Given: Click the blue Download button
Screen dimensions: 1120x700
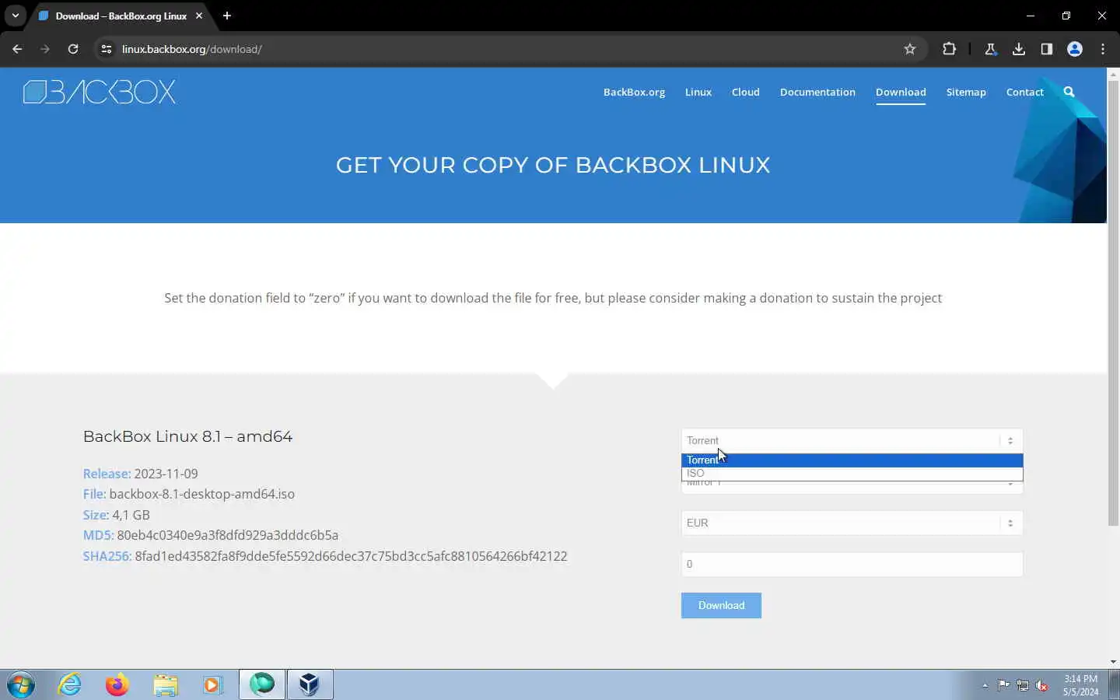Looking at the screenshot, I should [x=721, y=605].
